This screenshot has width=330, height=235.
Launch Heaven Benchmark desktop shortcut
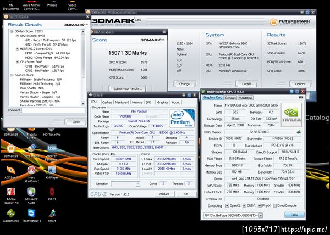[52, 153]
